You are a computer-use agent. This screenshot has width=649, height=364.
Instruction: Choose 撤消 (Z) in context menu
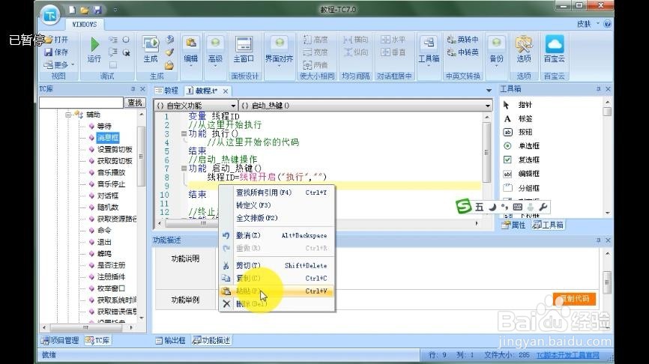coord(277,235)
